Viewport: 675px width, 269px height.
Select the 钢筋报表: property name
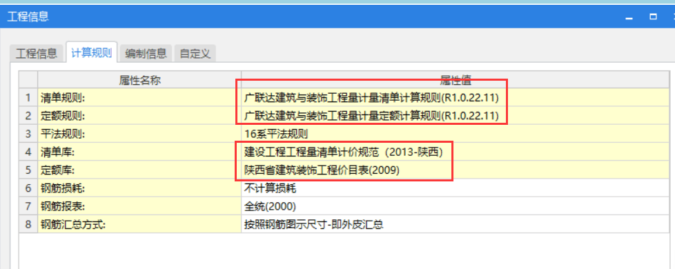click(x=139, y=206)
